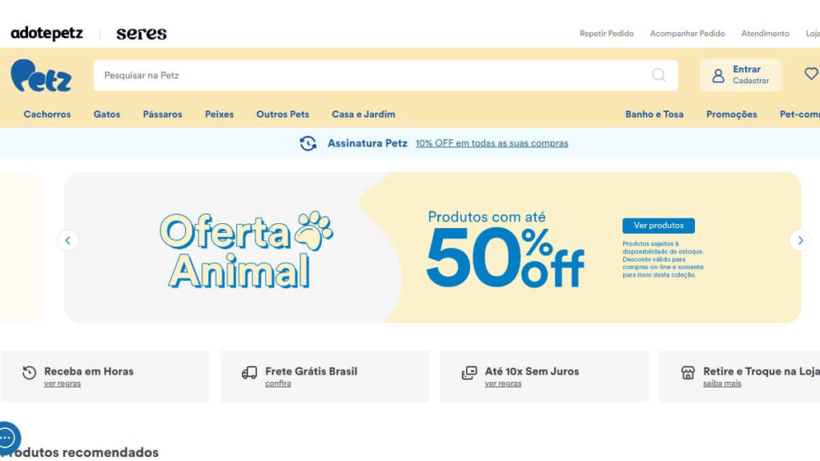Click the Assinatura Petz refresh icon
820x461 pixels.
tap(308, 143)
